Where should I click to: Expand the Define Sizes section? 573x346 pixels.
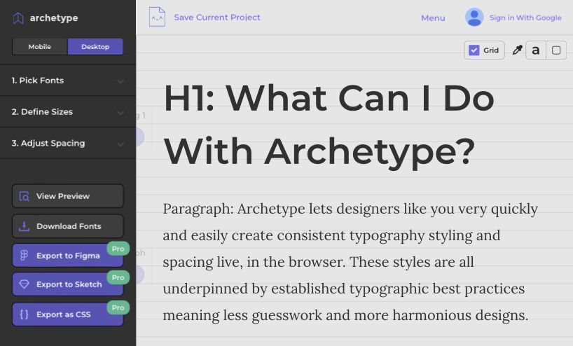click(67, 112)
